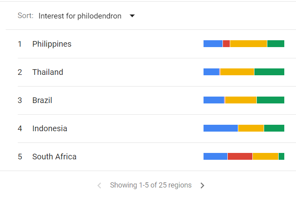Open the Thailand region entry
The image size is (296, 198).
(x=48, y=72)
